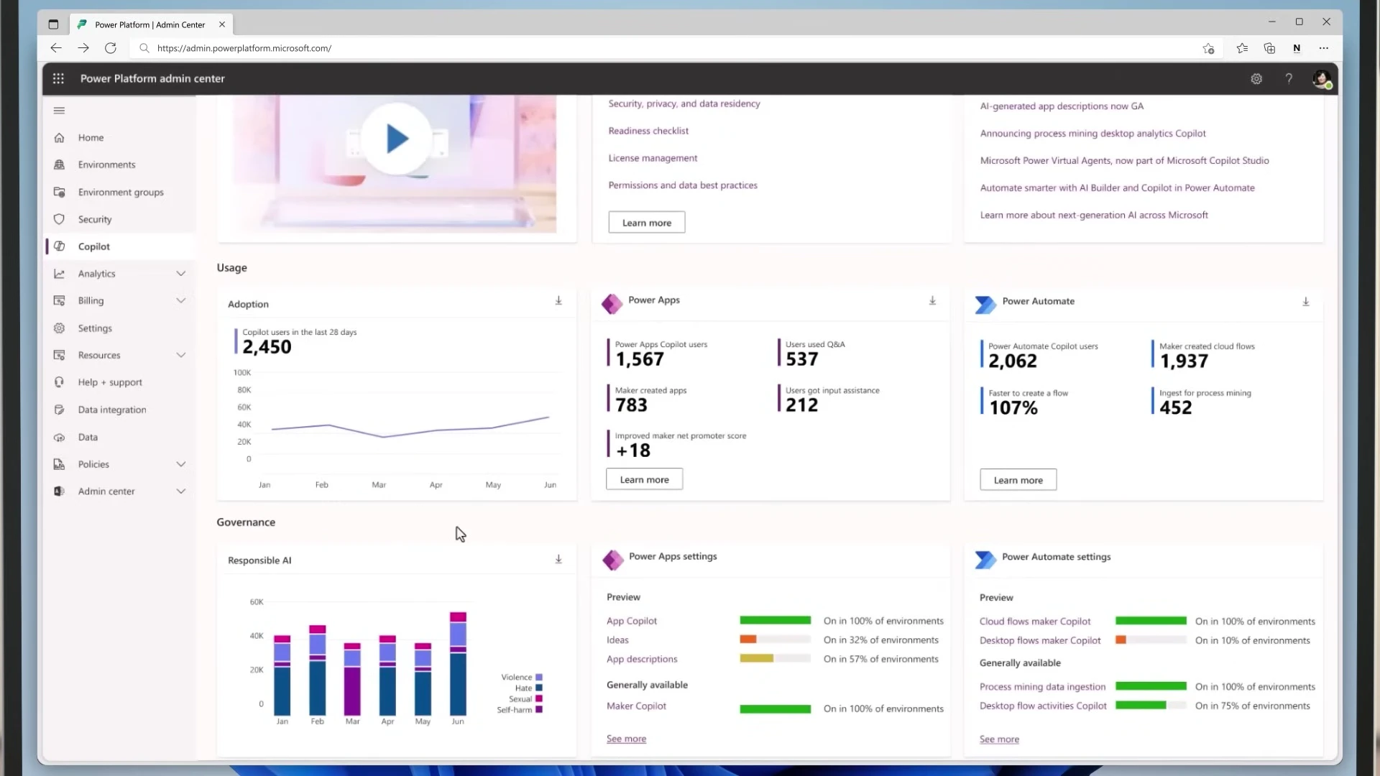The width and height of the screenshot is (1380, 776).
Task: Go forward in browser history
Action: coord(83,48)
